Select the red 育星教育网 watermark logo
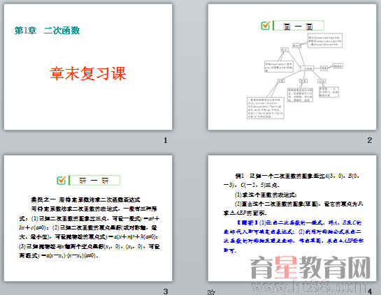Screen dimensions: 381x295 pos(310,268)
